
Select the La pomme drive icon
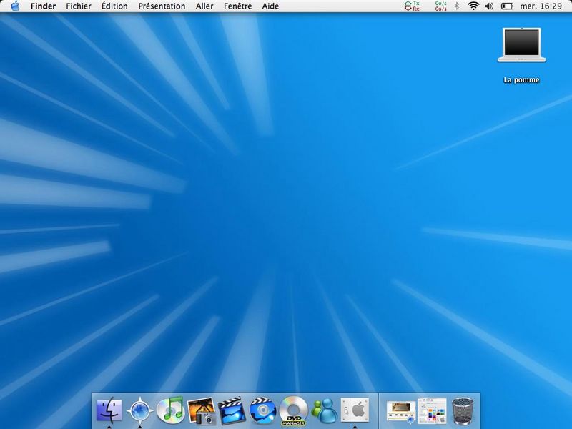pyautogui.click(x=522, y=45)
